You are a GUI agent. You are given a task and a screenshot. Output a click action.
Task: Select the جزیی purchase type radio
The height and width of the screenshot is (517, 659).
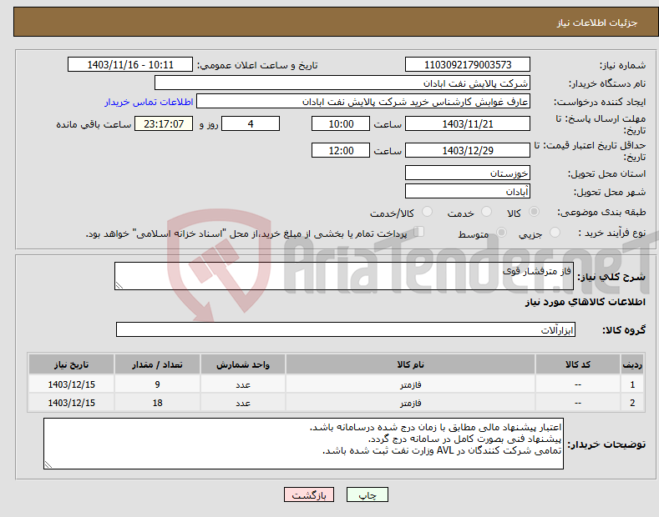555,232
